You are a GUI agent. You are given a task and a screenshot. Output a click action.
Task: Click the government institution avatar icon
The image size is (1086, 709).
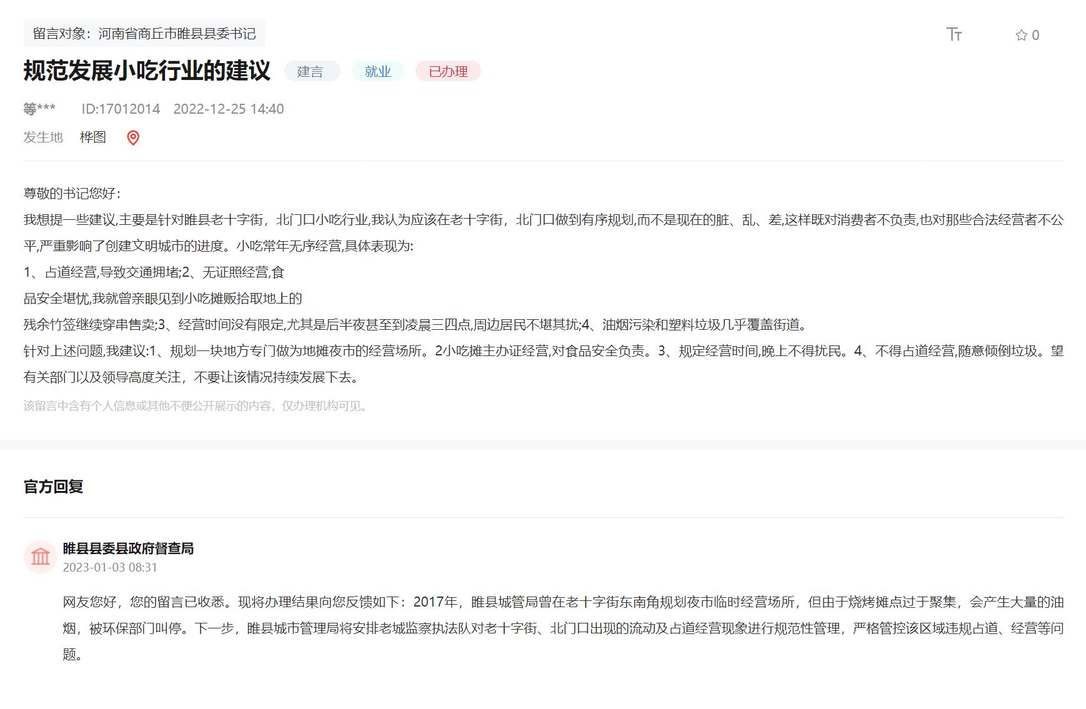(x=41, y=557)
